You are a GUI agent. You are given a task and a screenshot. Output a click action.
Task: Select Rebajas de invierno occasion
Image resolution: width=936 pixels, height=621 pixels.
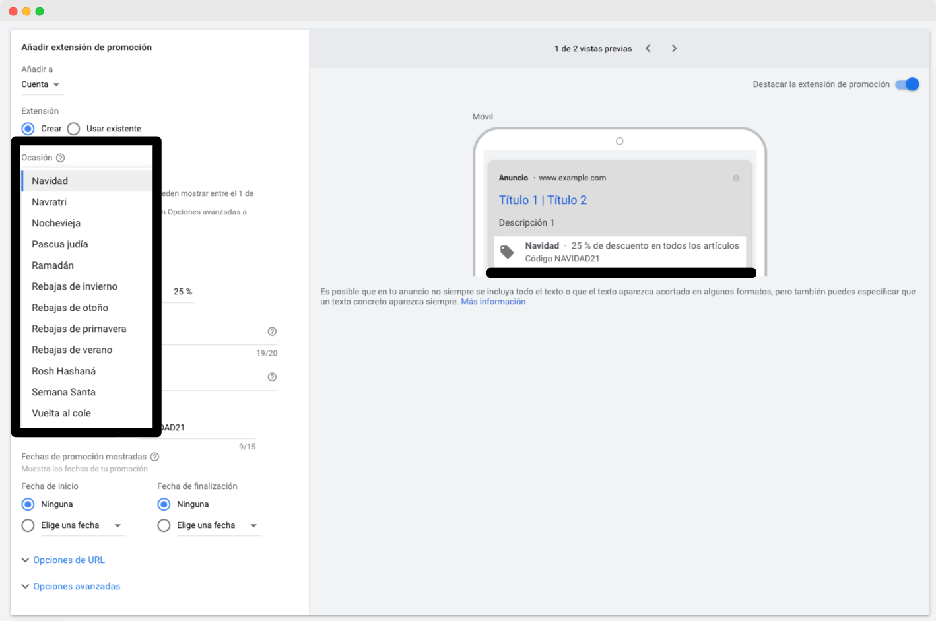pyautogui.click(x=87, y=286)
